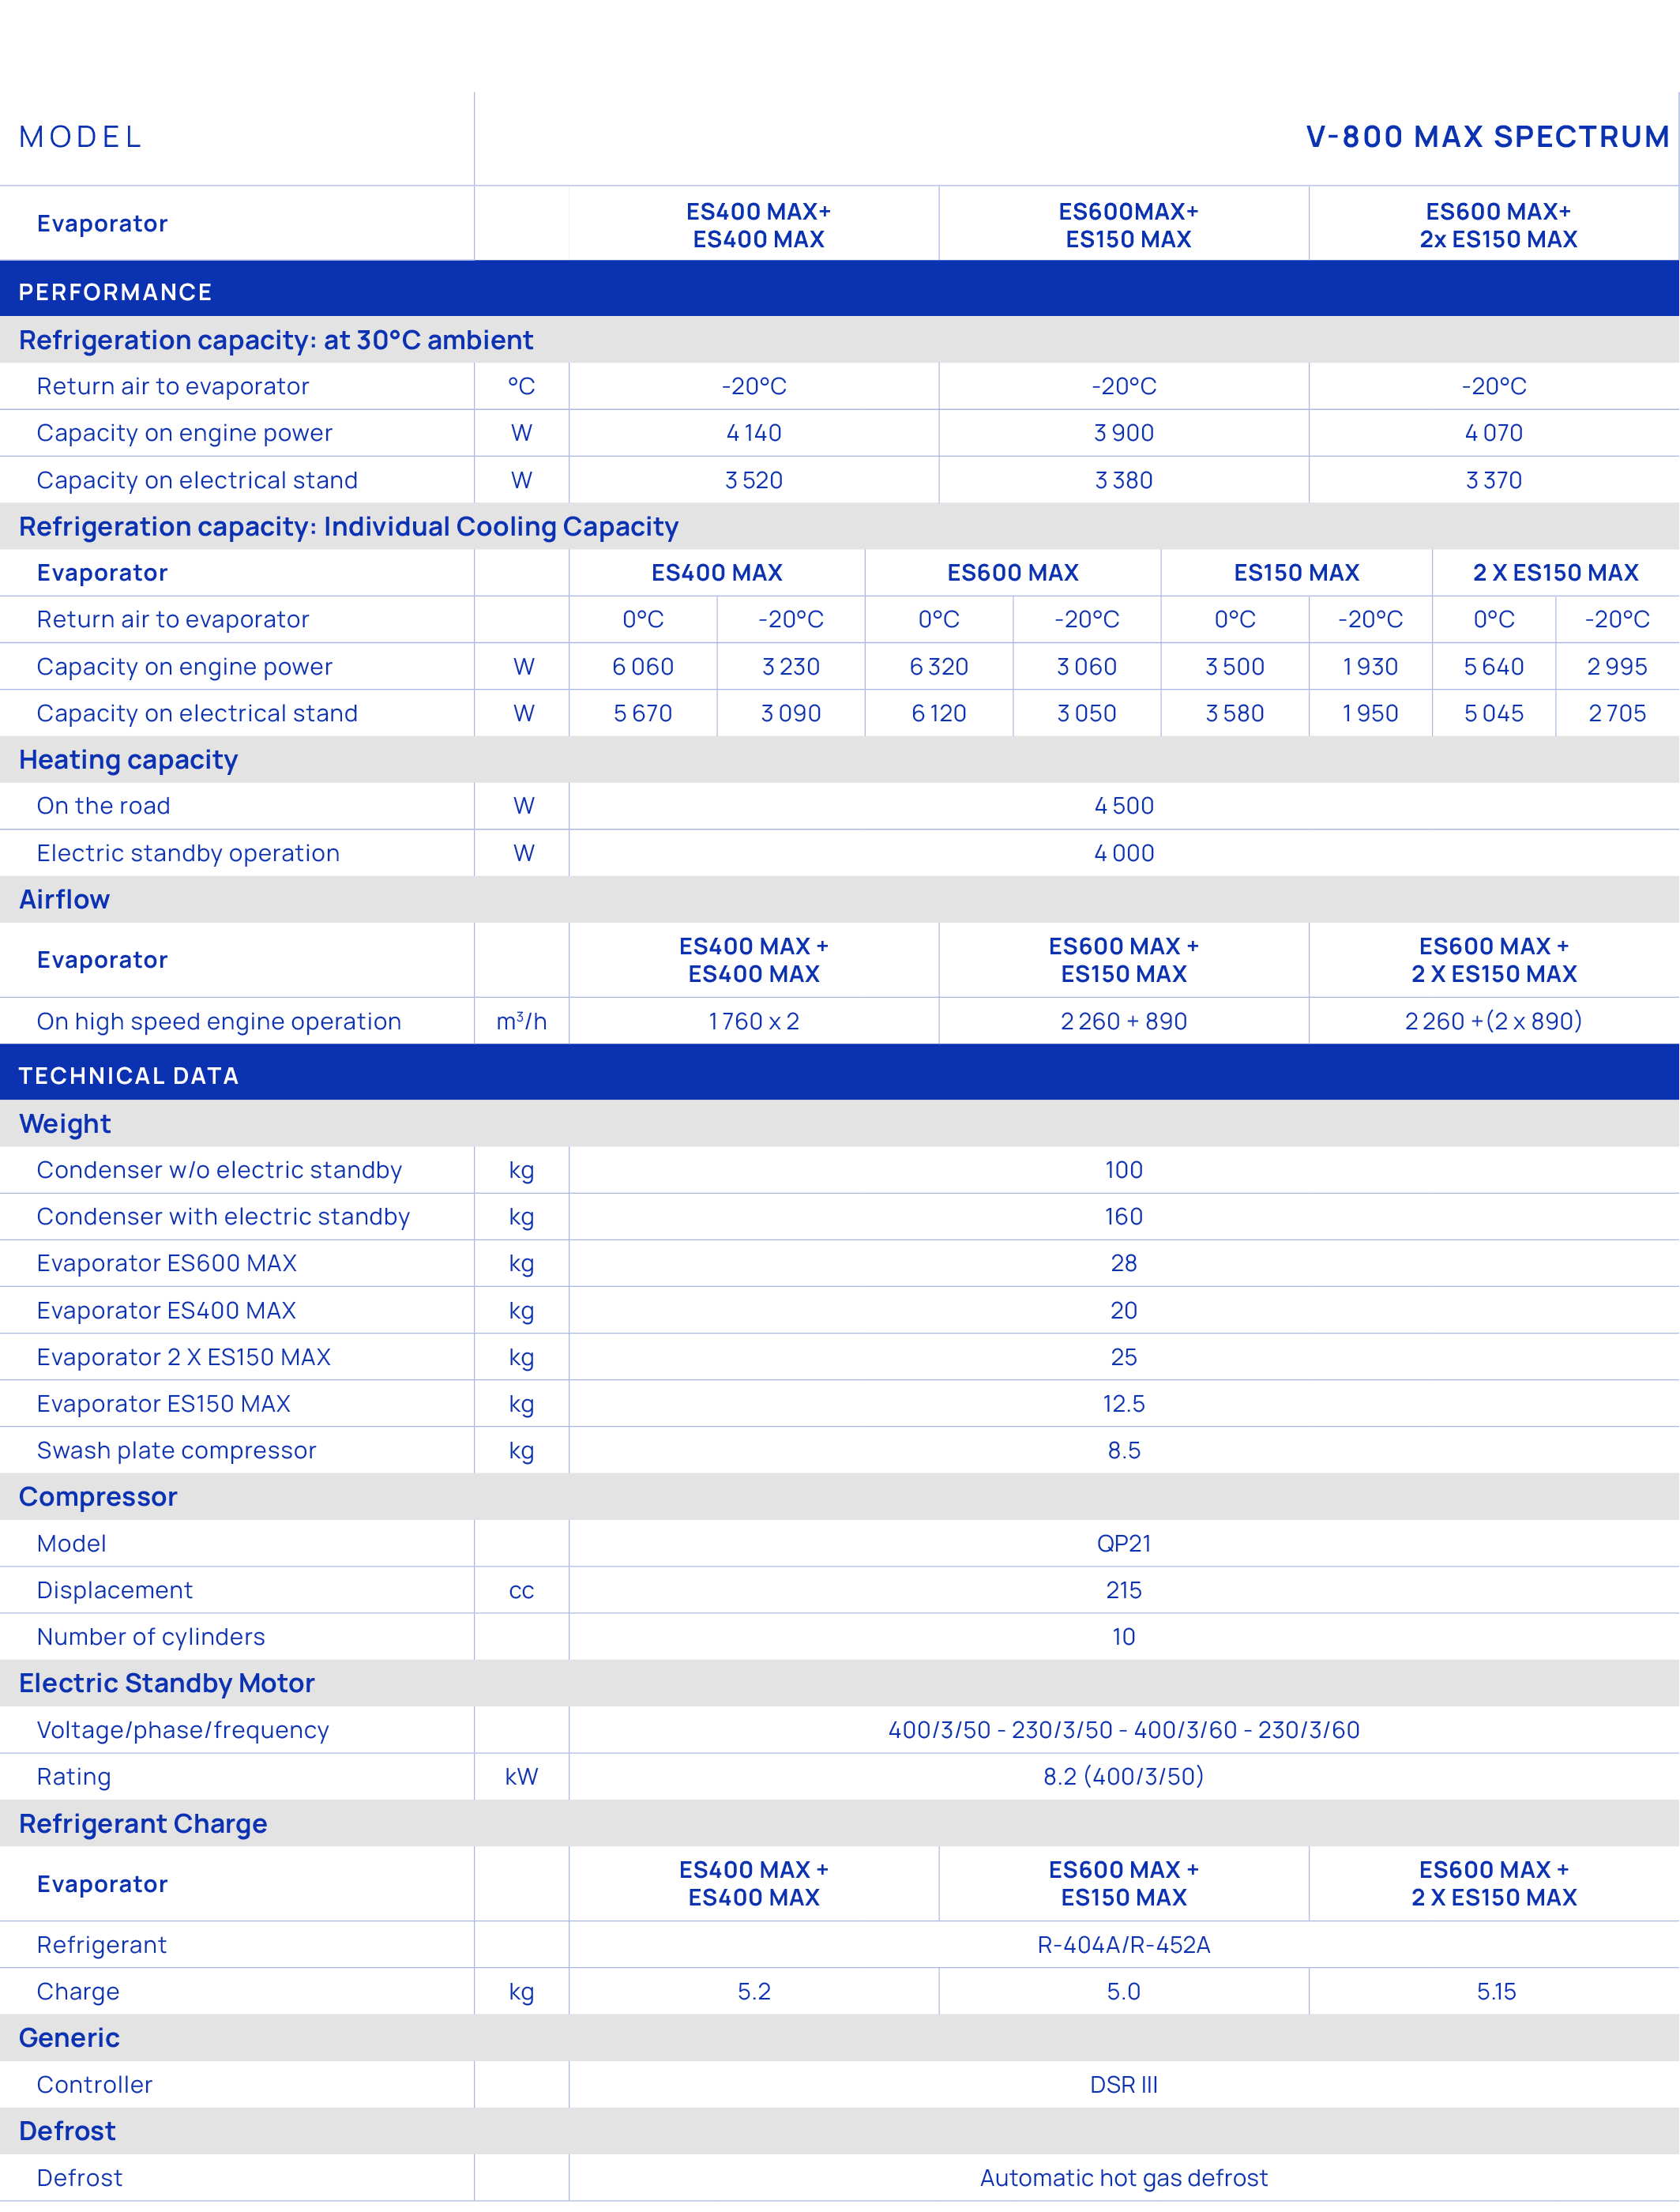
Task: Click the 160 condenser weight value
Action: (1124, 1217)
